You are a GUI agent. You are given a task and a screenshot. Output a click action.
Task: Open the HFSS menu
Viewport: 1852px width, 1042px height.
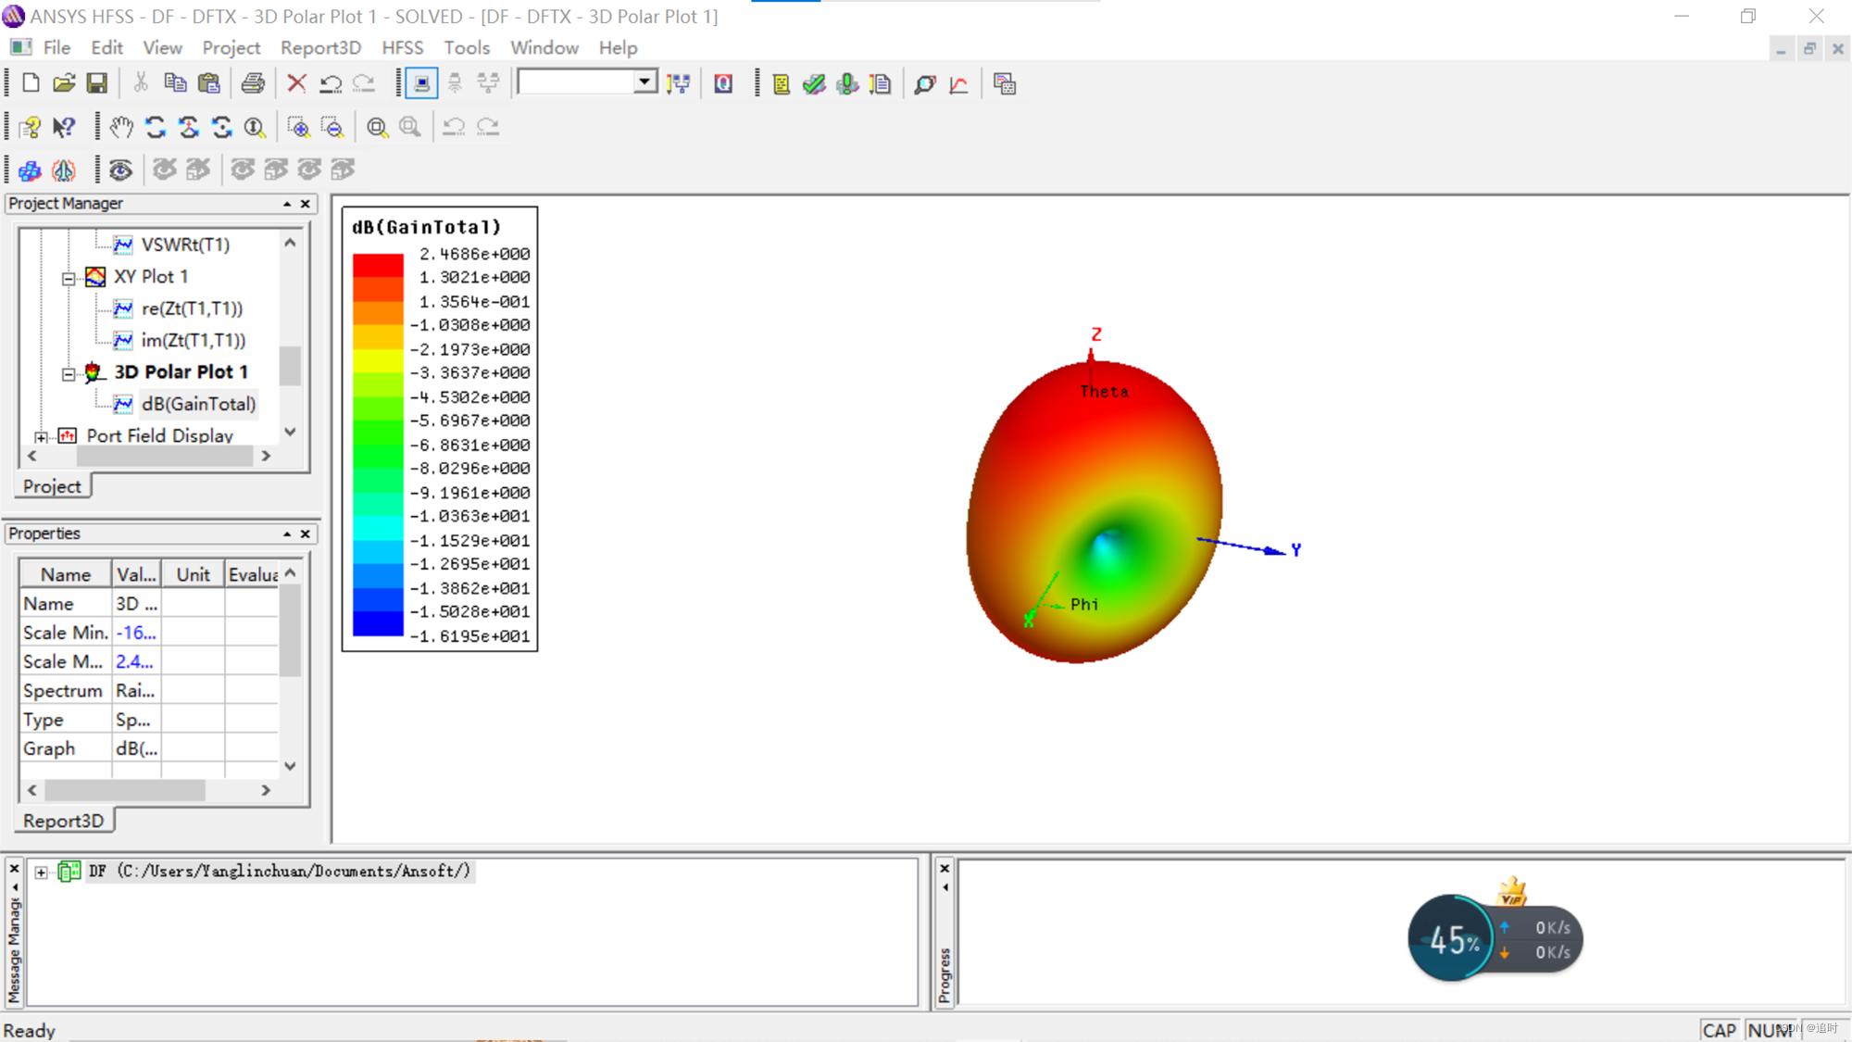[402, 47]
